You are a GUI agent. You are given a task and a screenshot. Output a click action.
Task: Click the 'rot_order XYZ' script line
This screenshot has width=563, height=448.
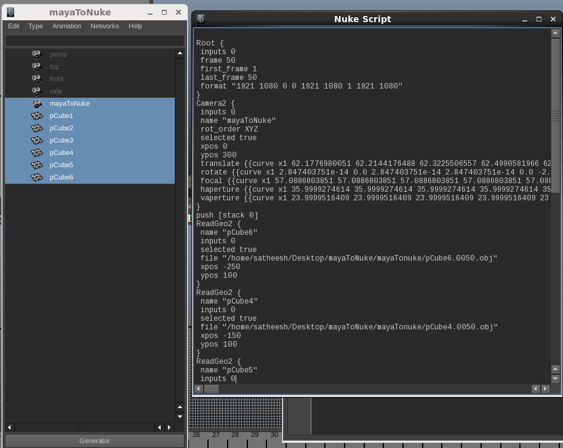pos(229,129)
